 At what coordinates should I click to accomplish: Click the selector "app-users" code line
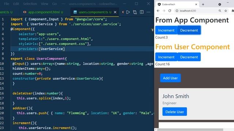pyautogui.click(x=39, y=34)
